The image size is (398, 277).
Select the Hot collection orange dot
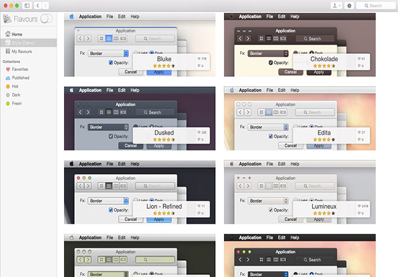(x=8, y=86)
